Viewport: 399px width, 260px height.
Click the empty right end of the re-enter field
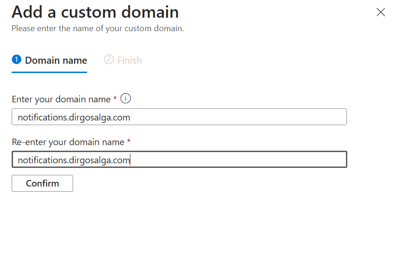(x=279, y=160)
